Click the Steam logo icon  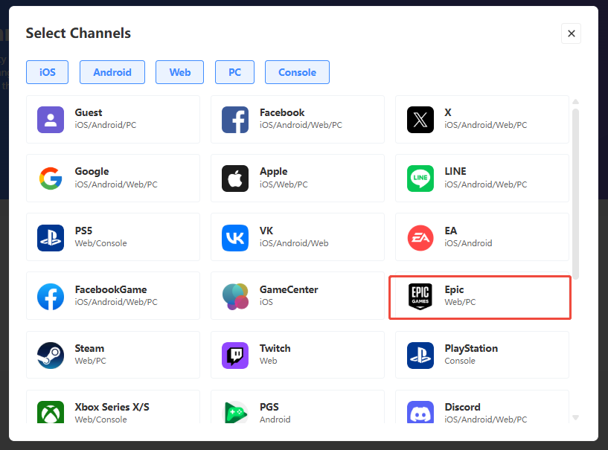click(x=51, y=355)
